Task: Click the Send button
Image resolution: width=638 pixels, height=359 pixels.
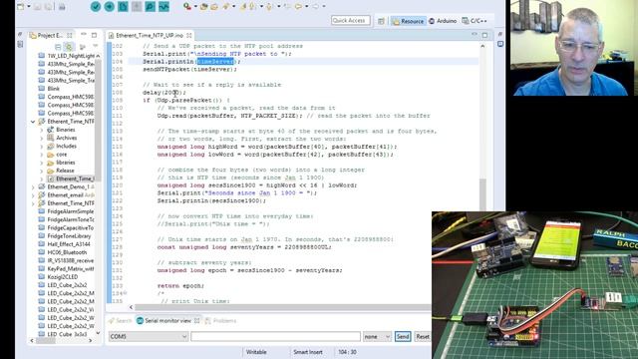Action: [403, 337]
